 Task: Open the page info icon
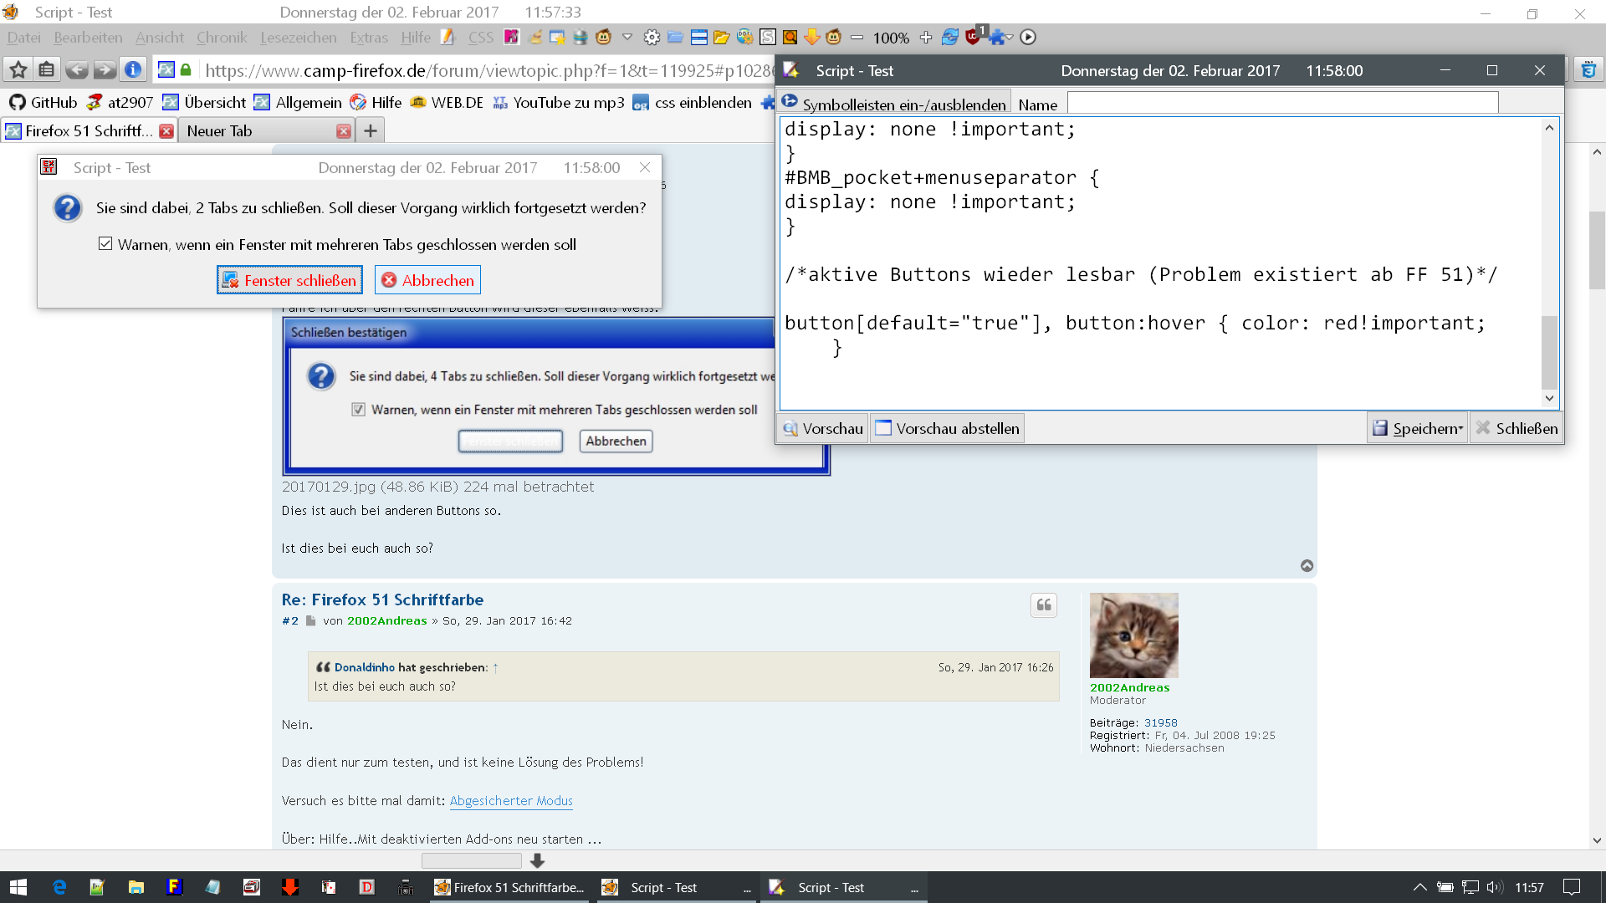[x=132, y=70]
